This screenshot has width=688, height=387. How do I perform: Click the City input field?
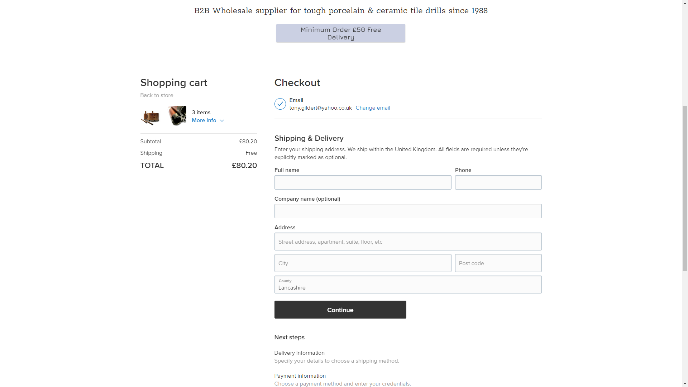pos(363,263)
